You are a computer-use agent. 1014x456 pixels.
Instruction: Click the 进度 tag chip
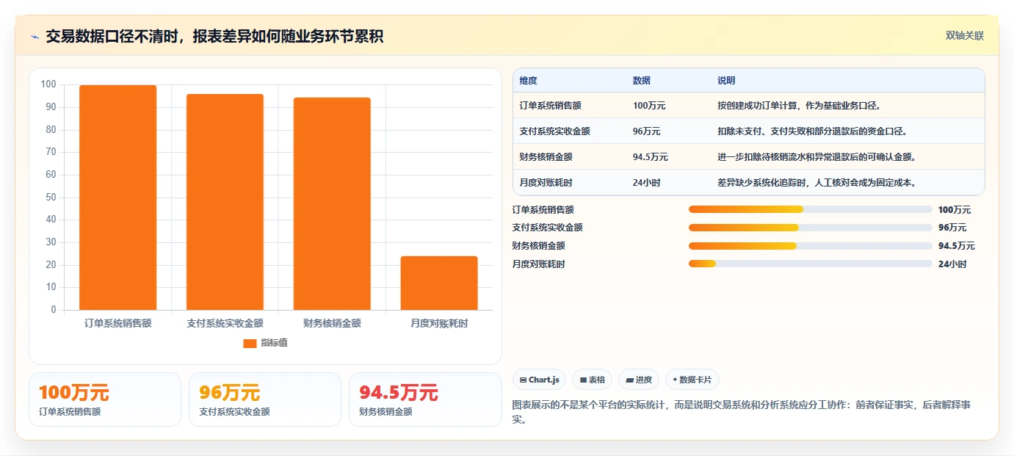(639, 380)
